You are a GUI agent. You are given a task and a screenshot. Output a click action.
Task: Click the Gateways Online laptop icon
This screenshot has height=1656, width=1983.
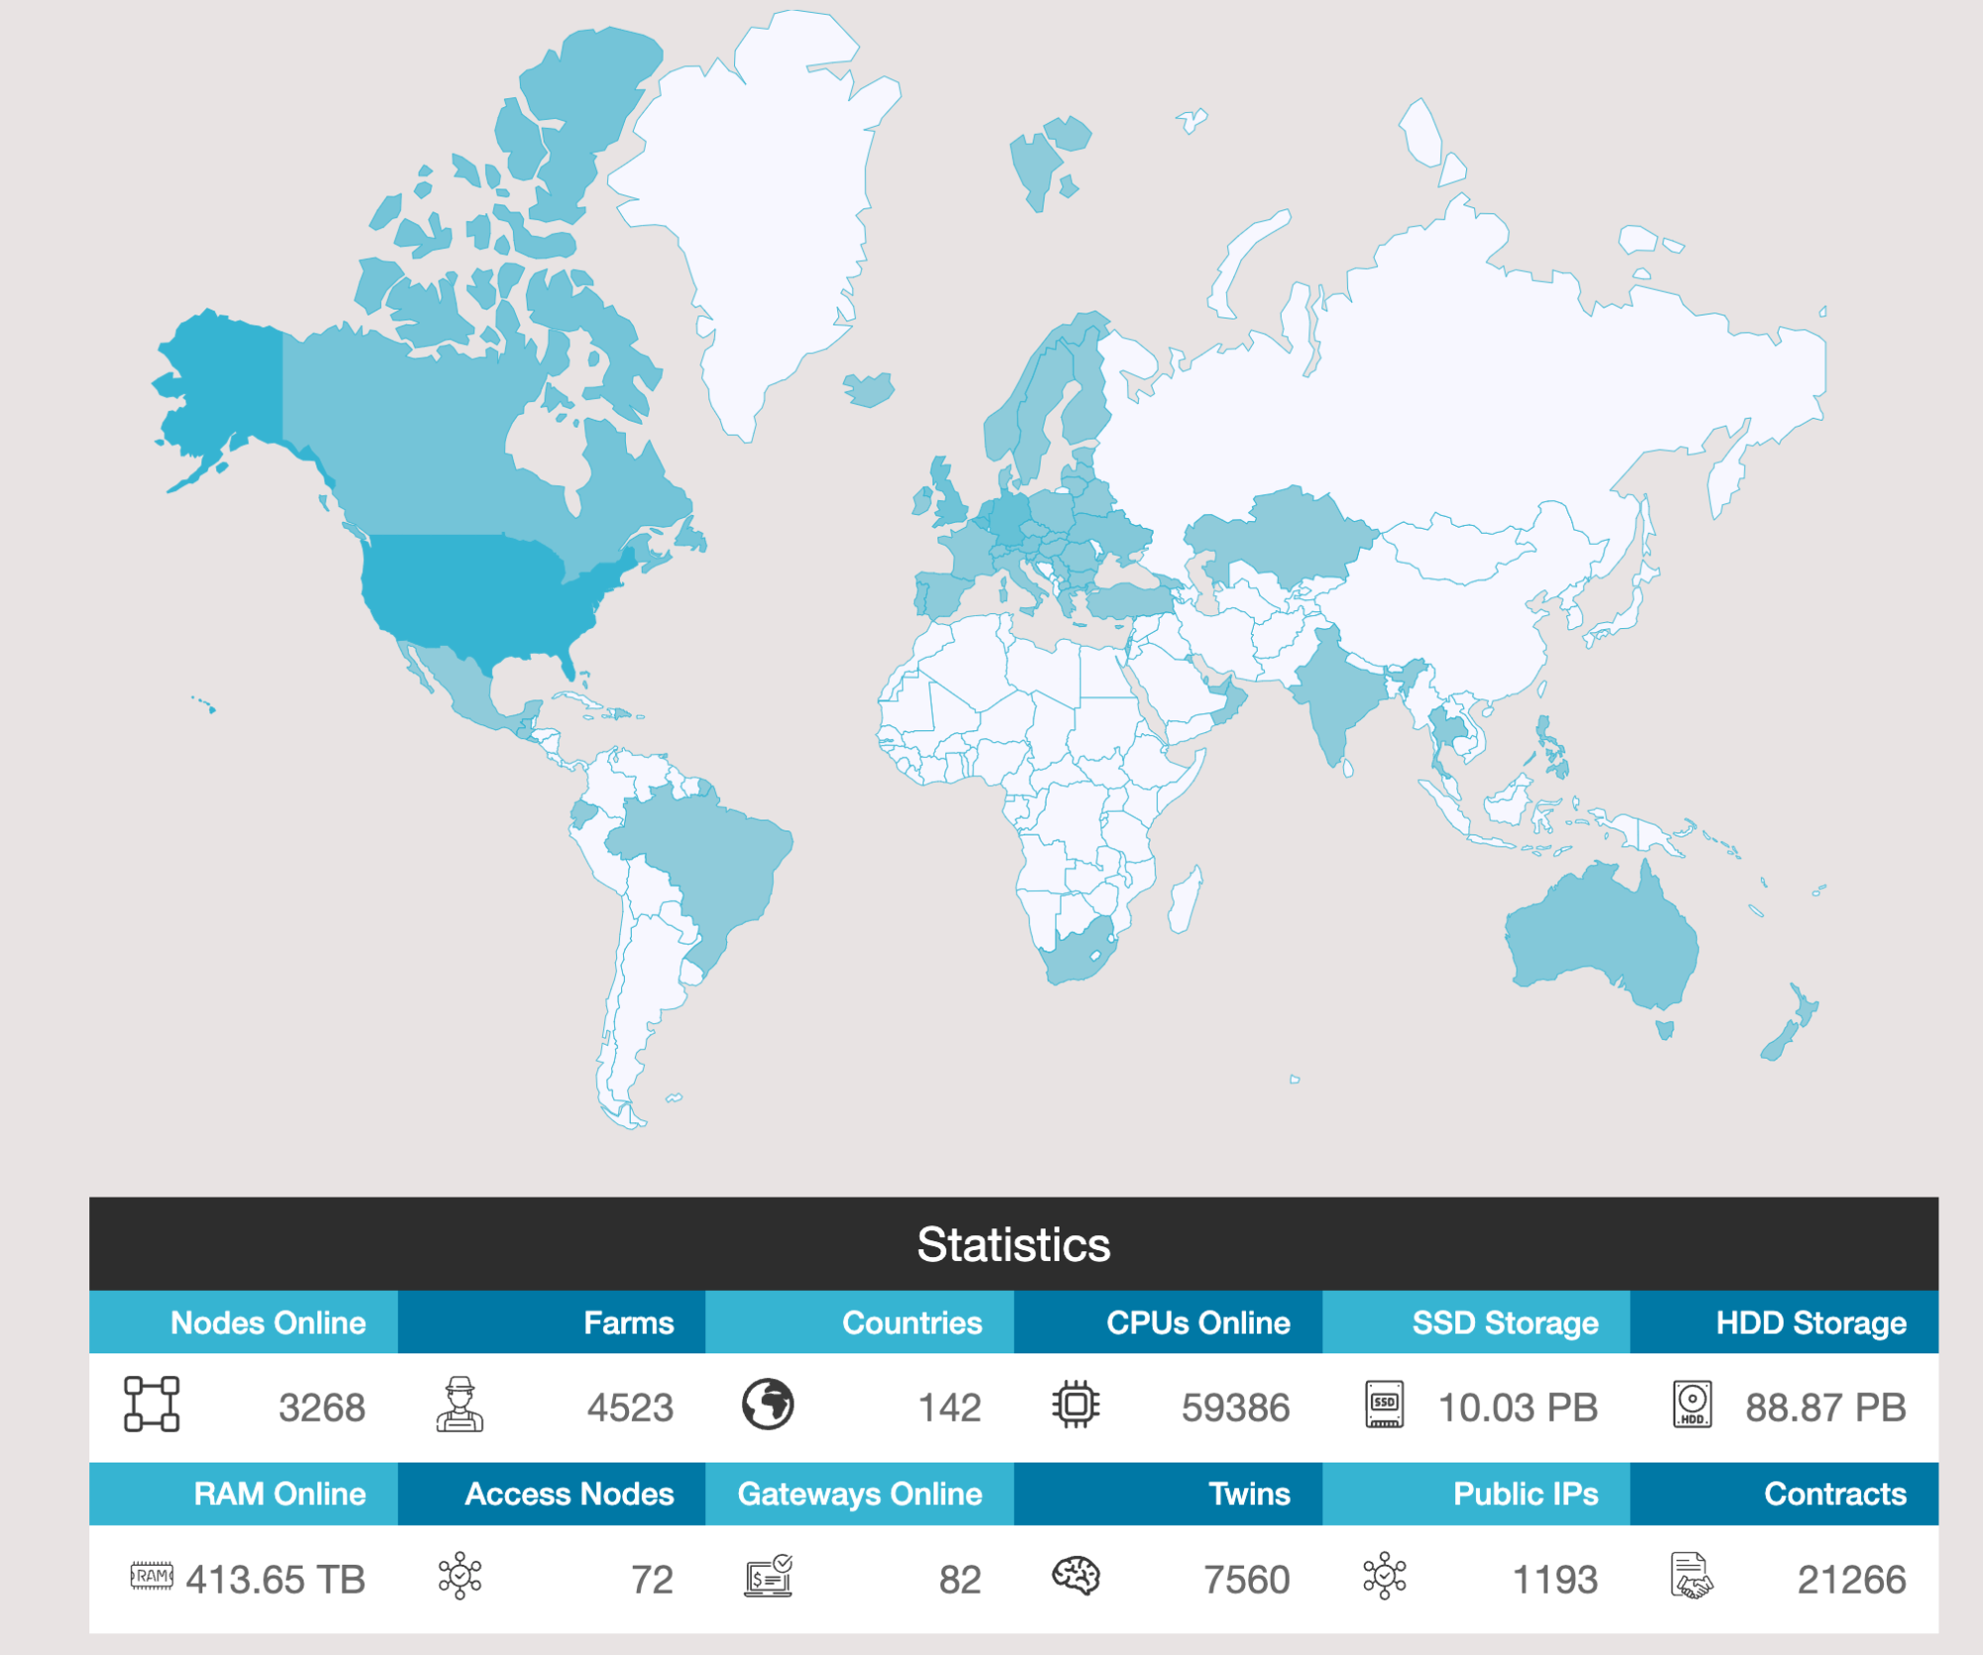[768, 1576]
